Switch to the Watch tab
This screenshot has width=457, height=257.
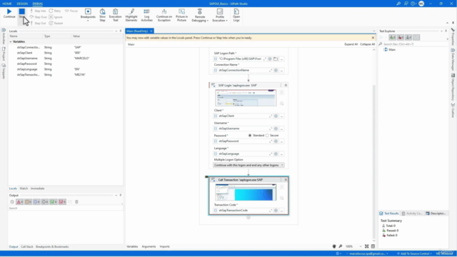pyautogui.click(x=24, y=188)
